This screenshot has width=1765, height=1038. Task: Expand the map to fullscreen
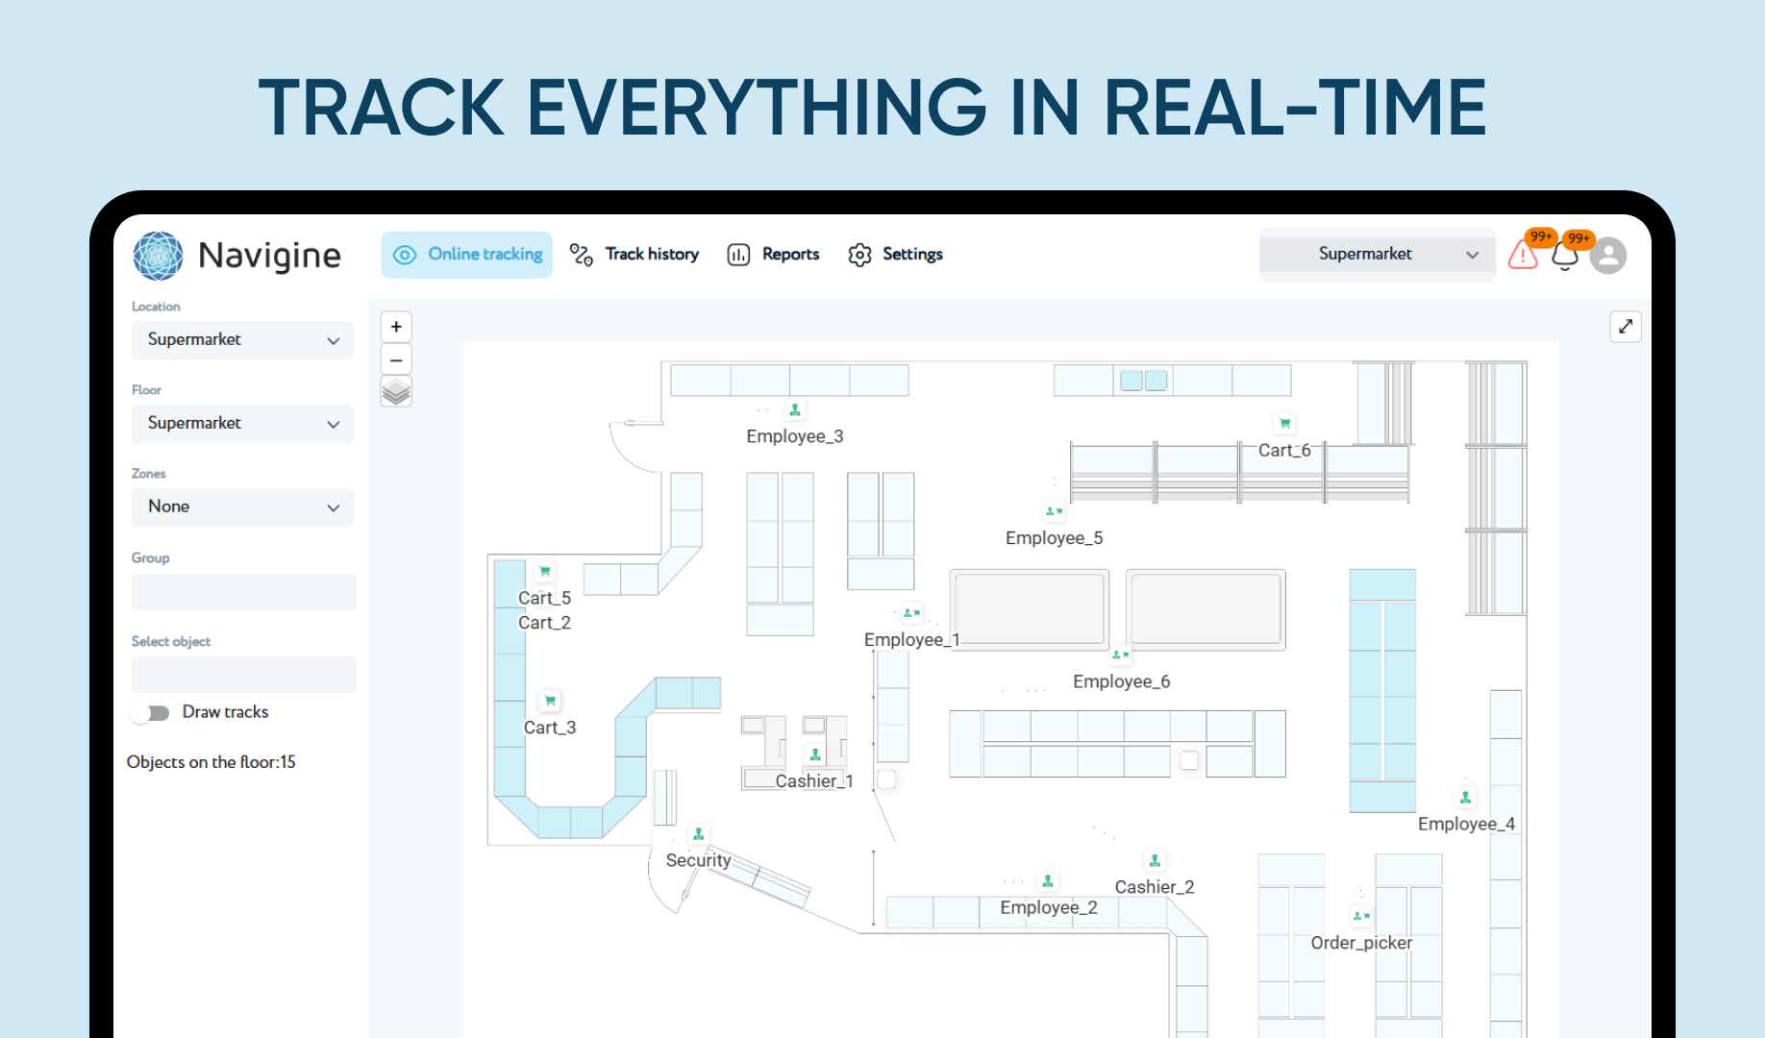pos(1625,327)
